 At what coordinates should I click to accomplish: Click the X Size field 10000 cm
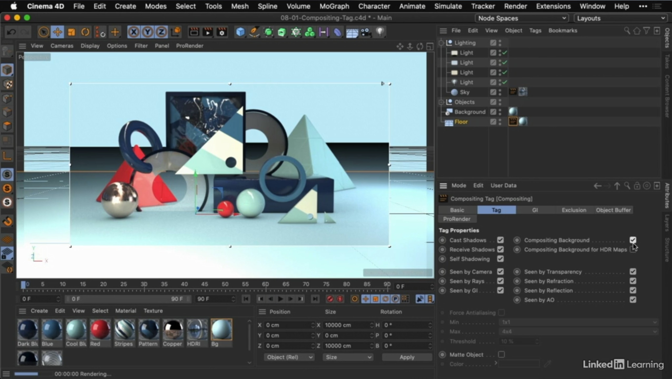click(x=345, y=325)
